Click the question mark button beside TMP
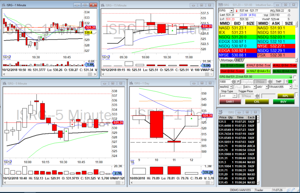 [x=286, y=82]
